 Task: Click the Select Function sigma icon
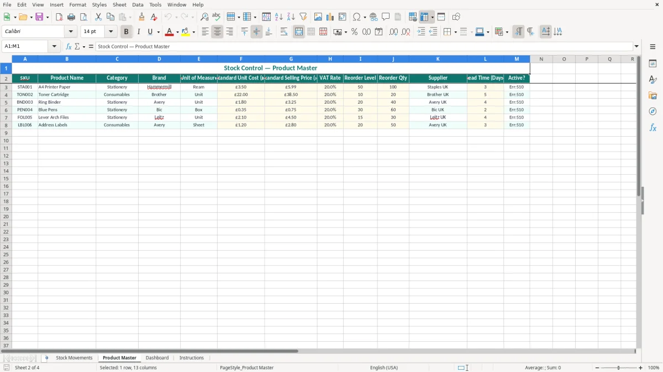tap(77, 46)
